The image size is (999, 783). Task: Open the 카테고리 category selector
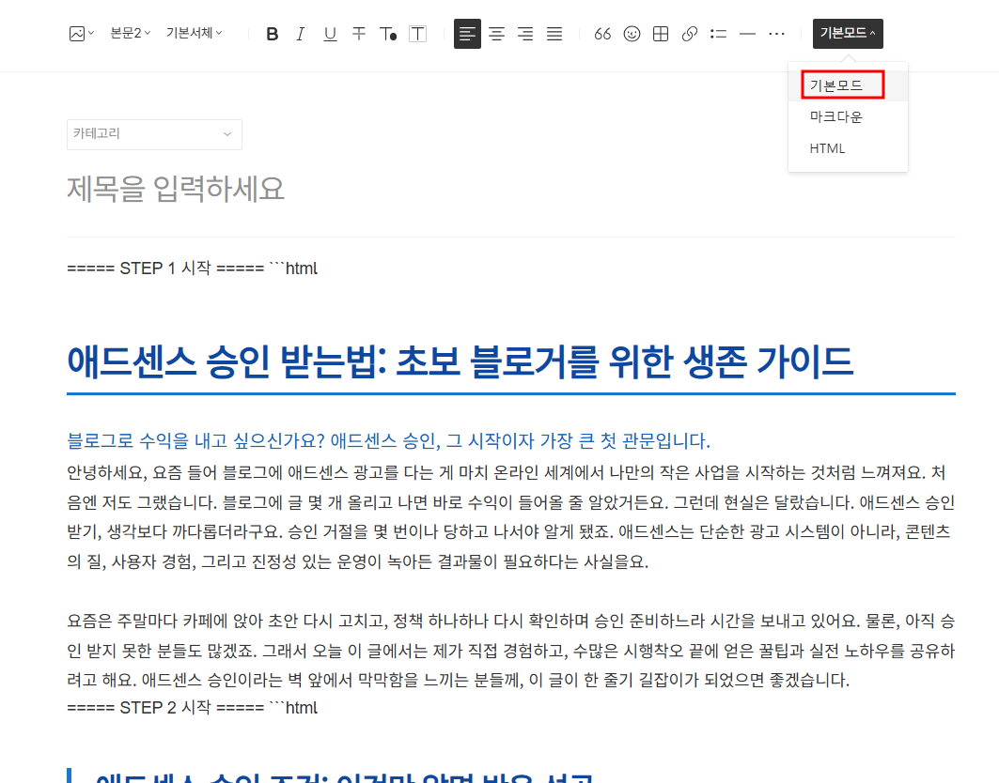[x=154, y=134]
